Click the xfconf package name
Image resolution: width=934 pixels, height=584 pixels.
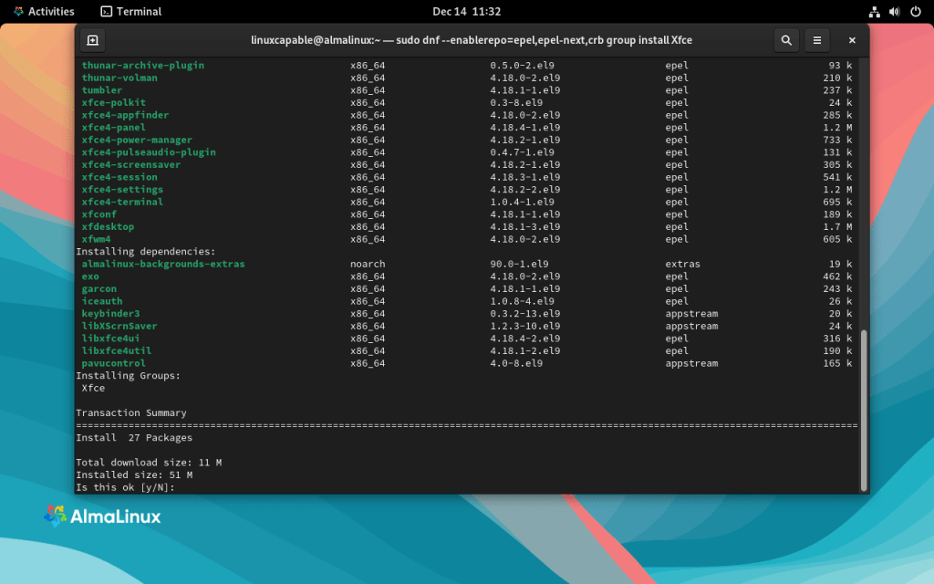coord(99,214)
